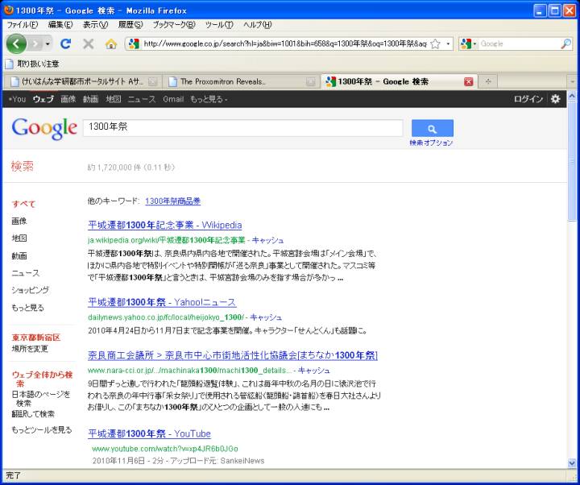580x485 pixels.
Task: Click the stop loading X icon
Action: (x=89, y=44)
